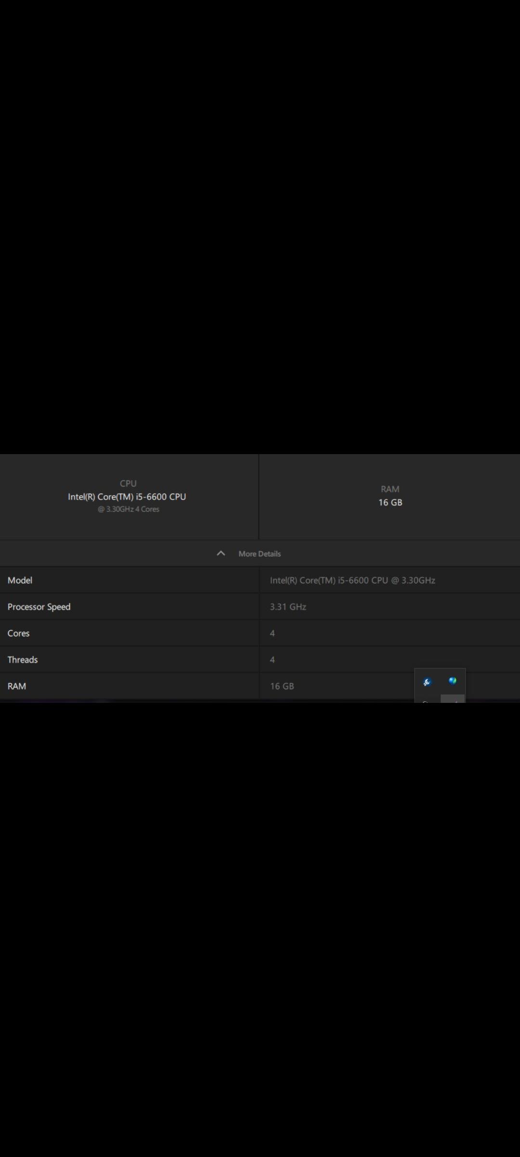Select the RAM summary card showing 16 GB
The height and width of the screenshot is (1157, 520).
(x=390, y=497)
